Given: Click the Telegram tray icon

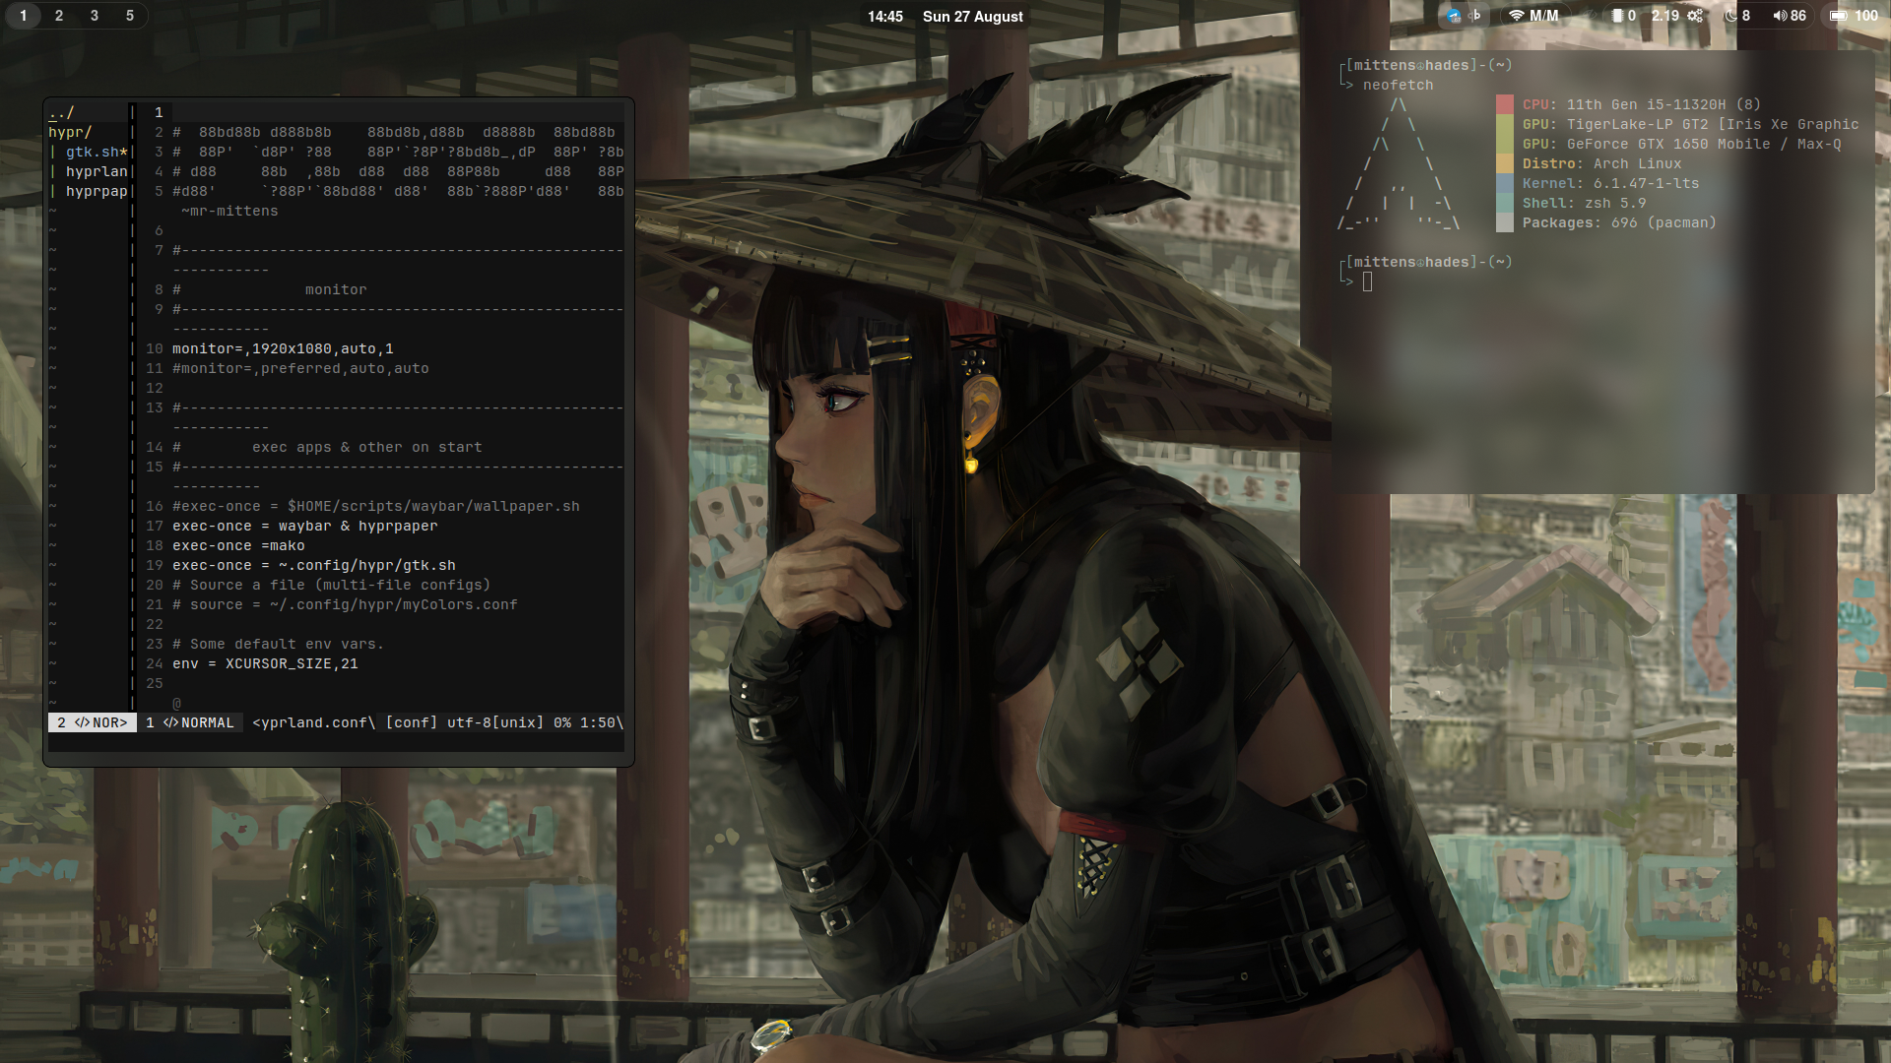Looking at the screenshot, I should pyautogui.click(x=1454, y=16).
